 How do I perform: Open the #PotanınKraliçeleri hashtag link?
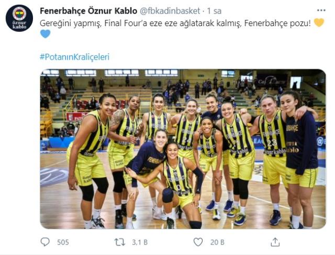(x=74, y=57)
